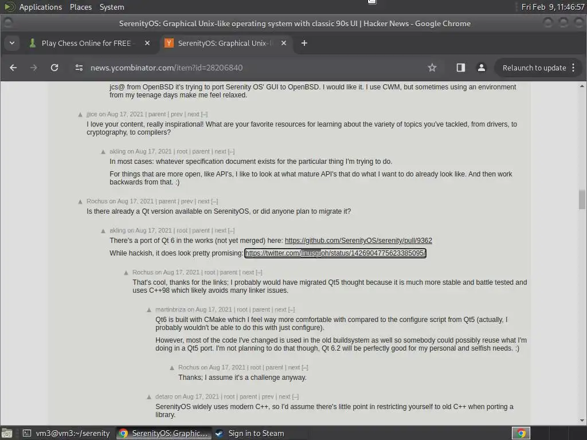
Task: Upvote Rochus's 'That's cool' reply
Action: click(126, 273)
